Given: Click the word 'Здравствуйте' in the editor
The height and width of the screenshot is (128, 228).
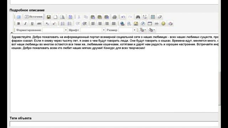Looking at the screenshot, I should [x=21, y=37].
